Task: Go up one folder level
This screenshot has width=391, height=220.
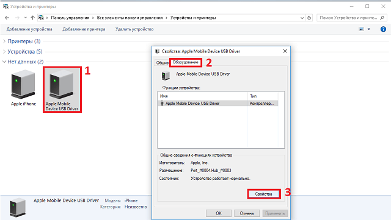Action: (32, 18)
